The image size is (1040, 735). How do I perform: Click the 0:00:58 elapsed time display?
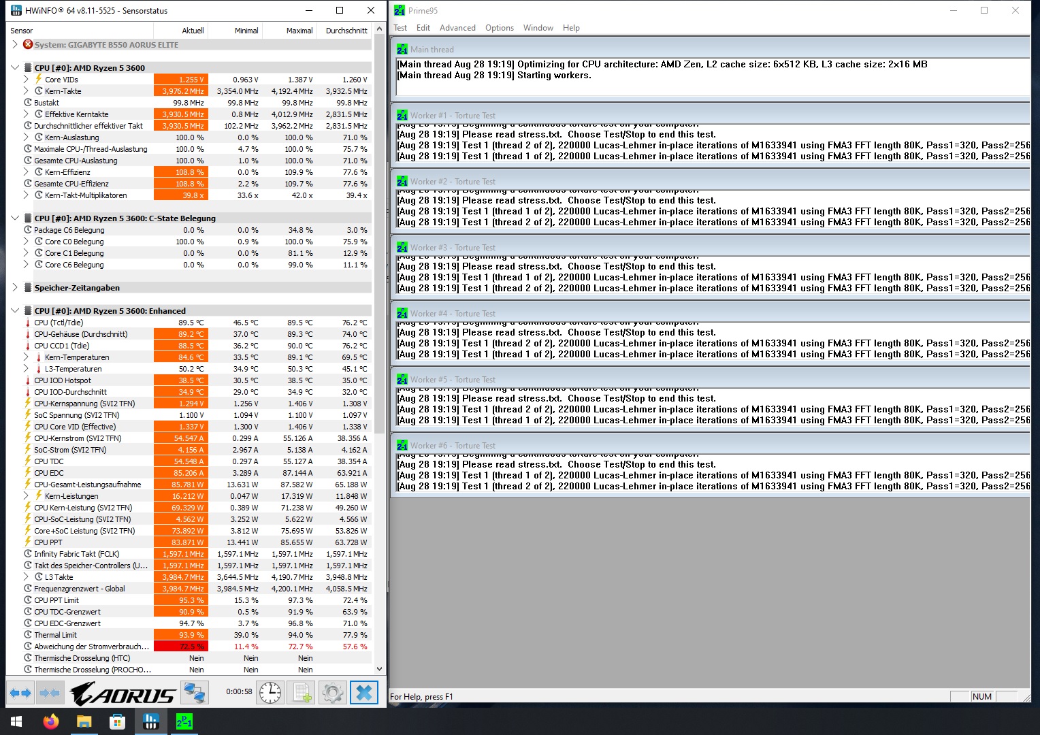click(x=239, y=691)
